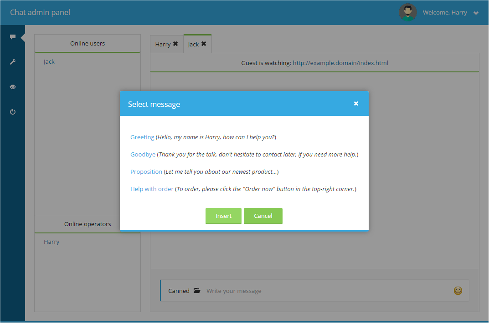Click Harry's avatar picture in header
489x323 pixels.
coord(407,12)
